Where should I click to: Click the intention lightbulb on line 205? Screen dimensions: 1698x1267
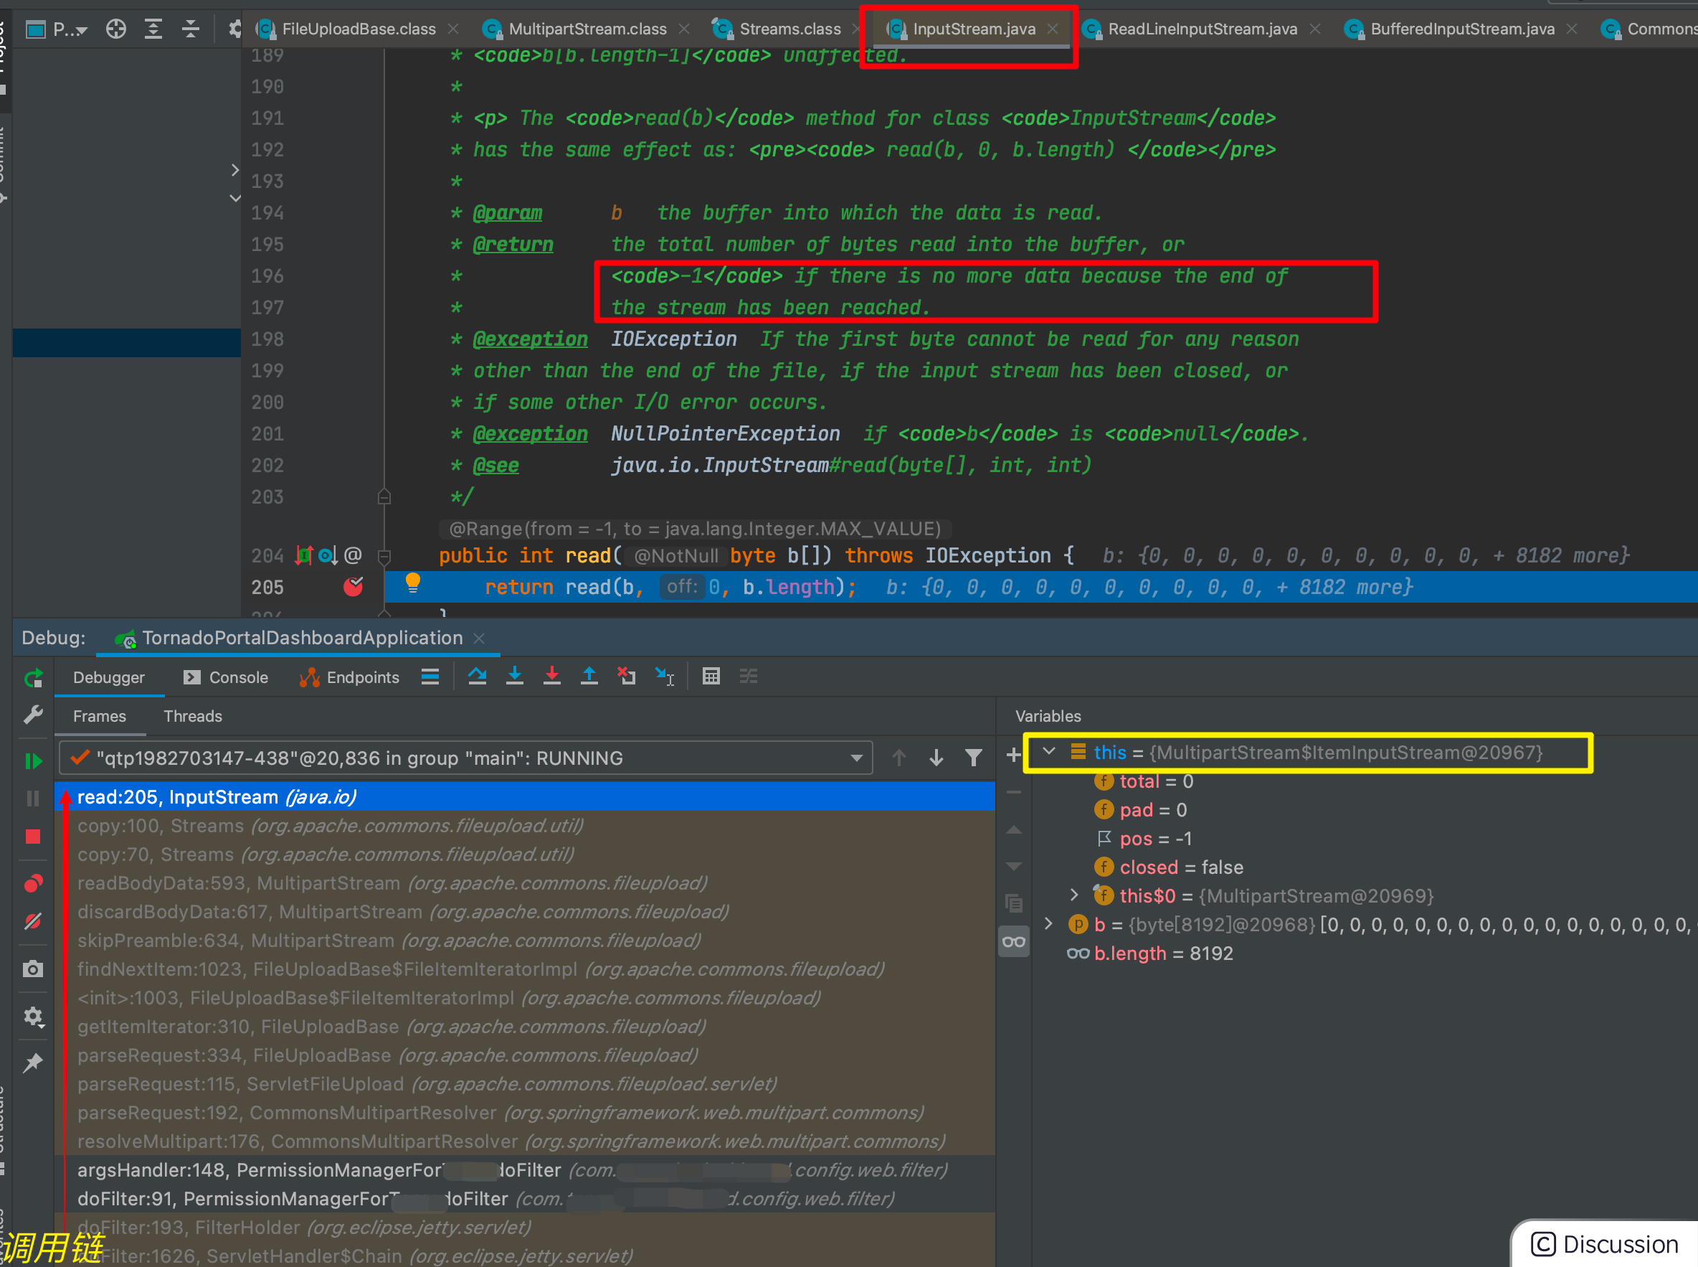tap(412, 583)
